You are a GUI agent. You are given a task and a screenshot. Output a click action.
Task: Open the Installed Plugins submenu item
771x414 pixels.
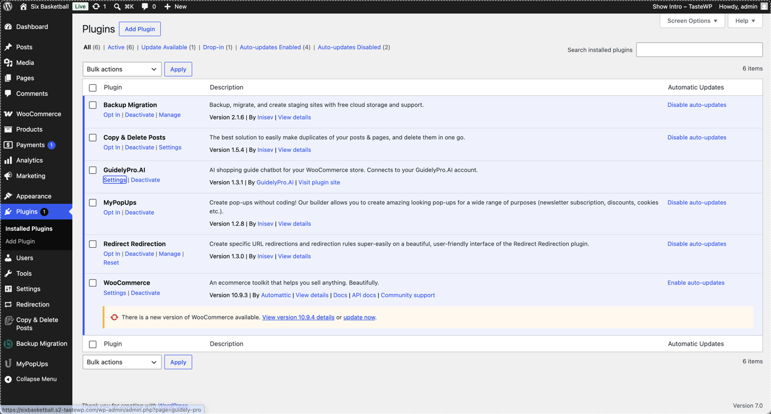(x=29, y=228)
